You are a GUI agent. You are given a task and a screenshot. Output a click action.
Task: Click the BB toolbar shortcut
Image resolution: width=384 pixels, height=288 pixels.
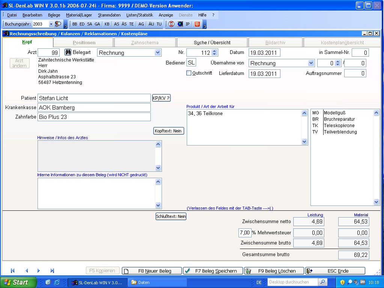tap(75, 24)
